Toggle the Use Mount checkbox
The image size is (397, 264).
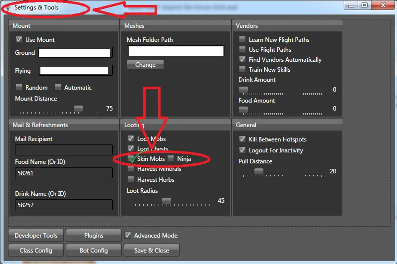tap(19, 39)
